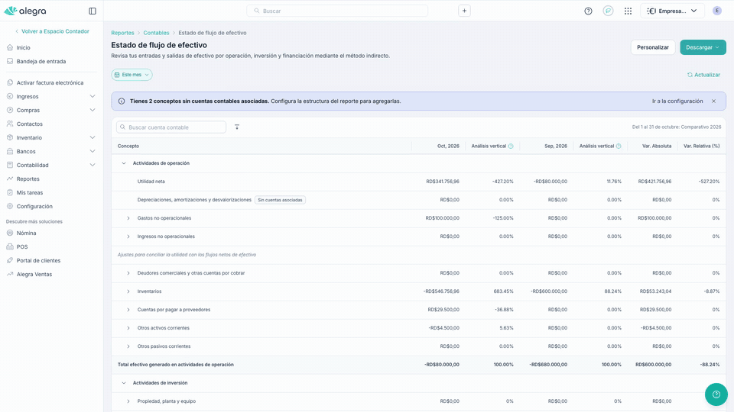Click Volver a Espacio Contador link

coord(52,31)
